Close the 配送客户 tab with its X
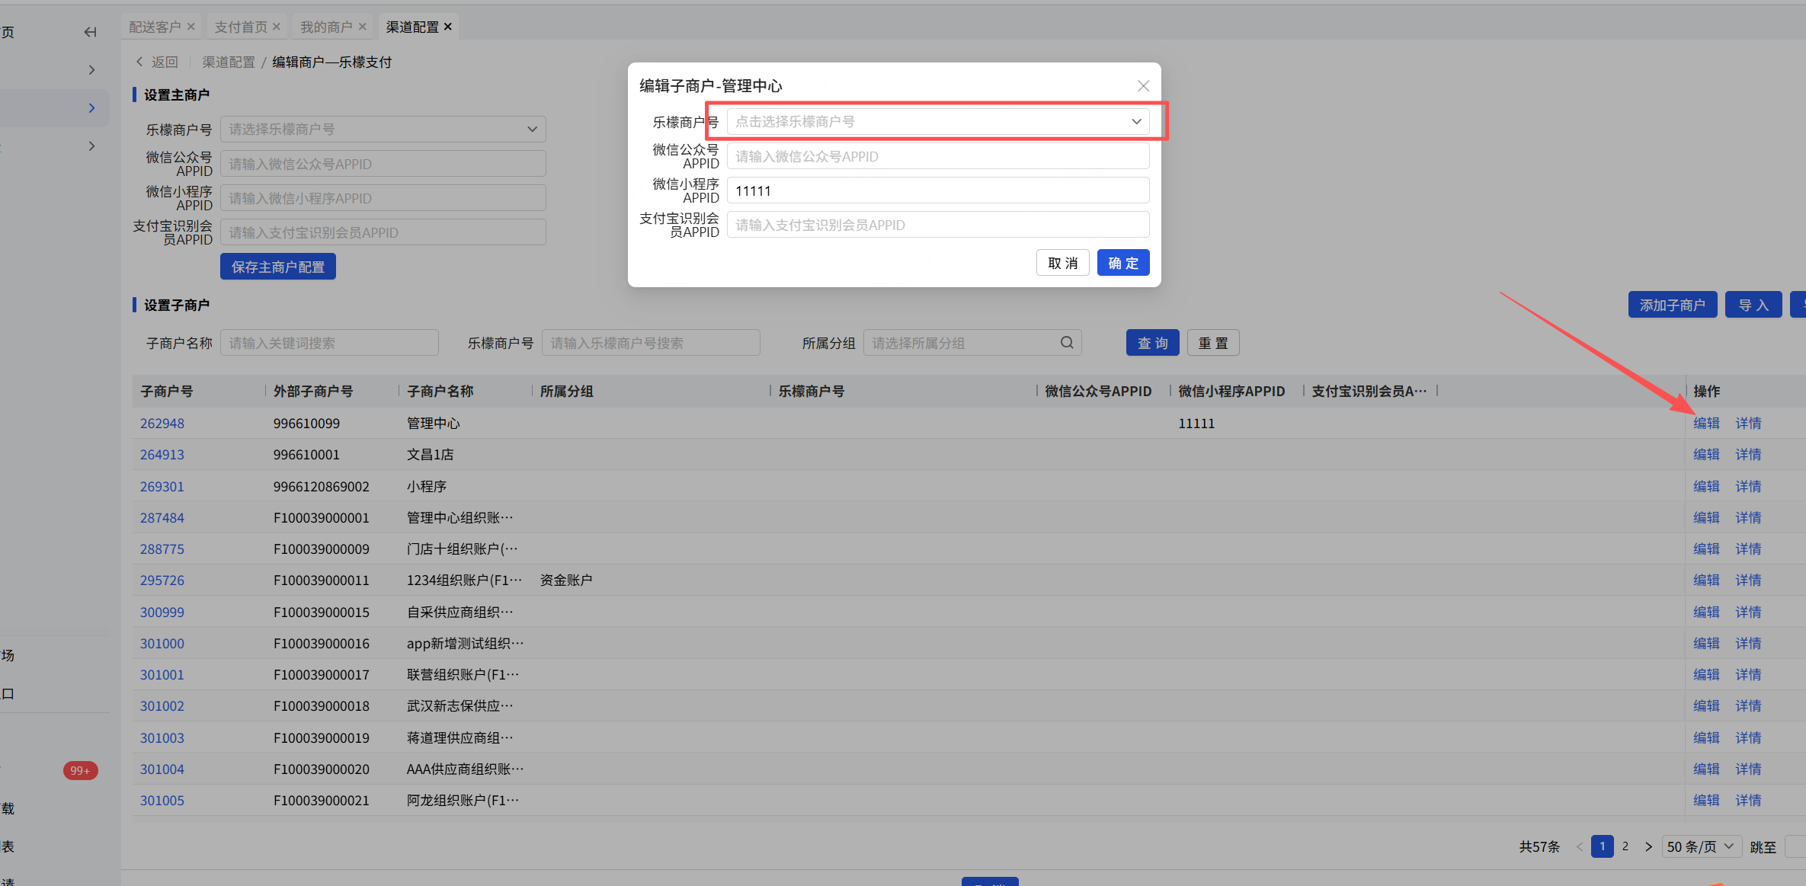Screen dimensions: 1806x886 coord(191,27)
